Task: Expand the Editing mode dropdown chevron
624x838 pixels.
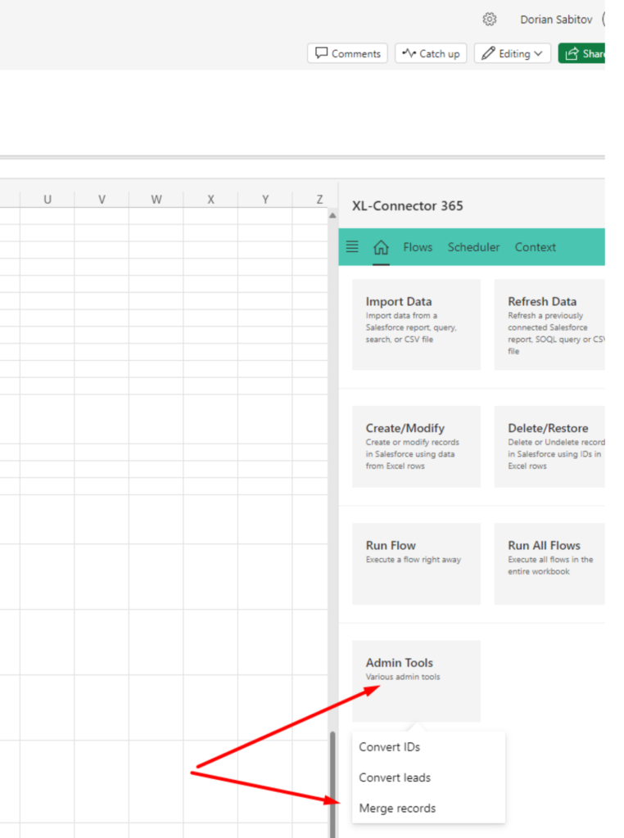Action: pos(538,53)
